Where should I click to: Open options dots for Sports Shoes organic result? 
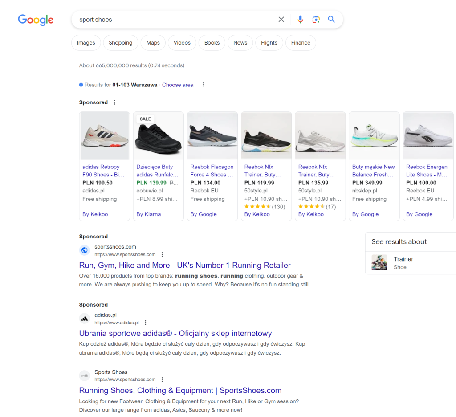pyautogui.click(x=162, y=380)
